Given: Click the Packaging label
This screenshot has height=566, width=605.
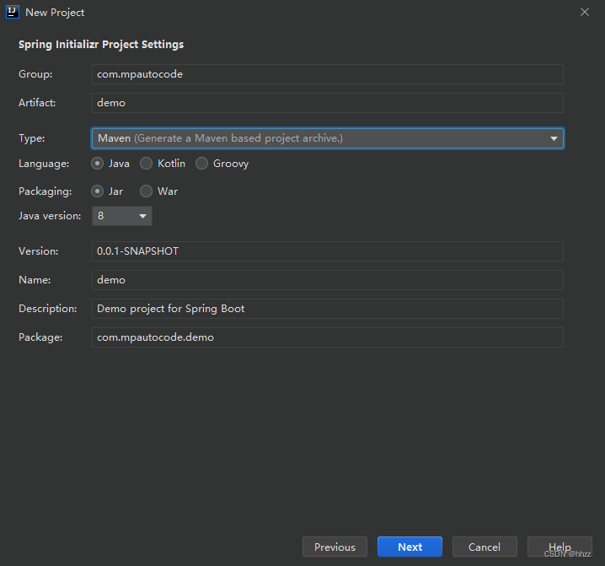Looking at the screenshot, I should (46, 191).
